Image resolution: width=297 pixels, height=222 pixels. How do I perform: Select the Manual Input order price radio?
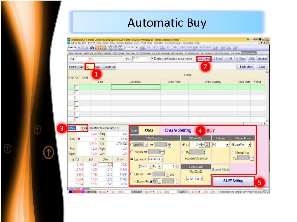coord(233,152)
